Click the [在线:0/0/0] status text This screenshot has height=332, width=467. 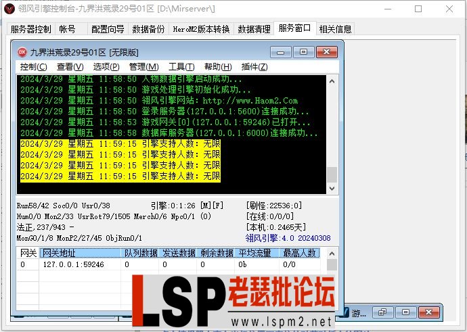269,216
